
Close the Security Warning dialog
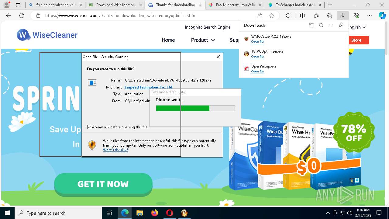click(x=218, y=57)
